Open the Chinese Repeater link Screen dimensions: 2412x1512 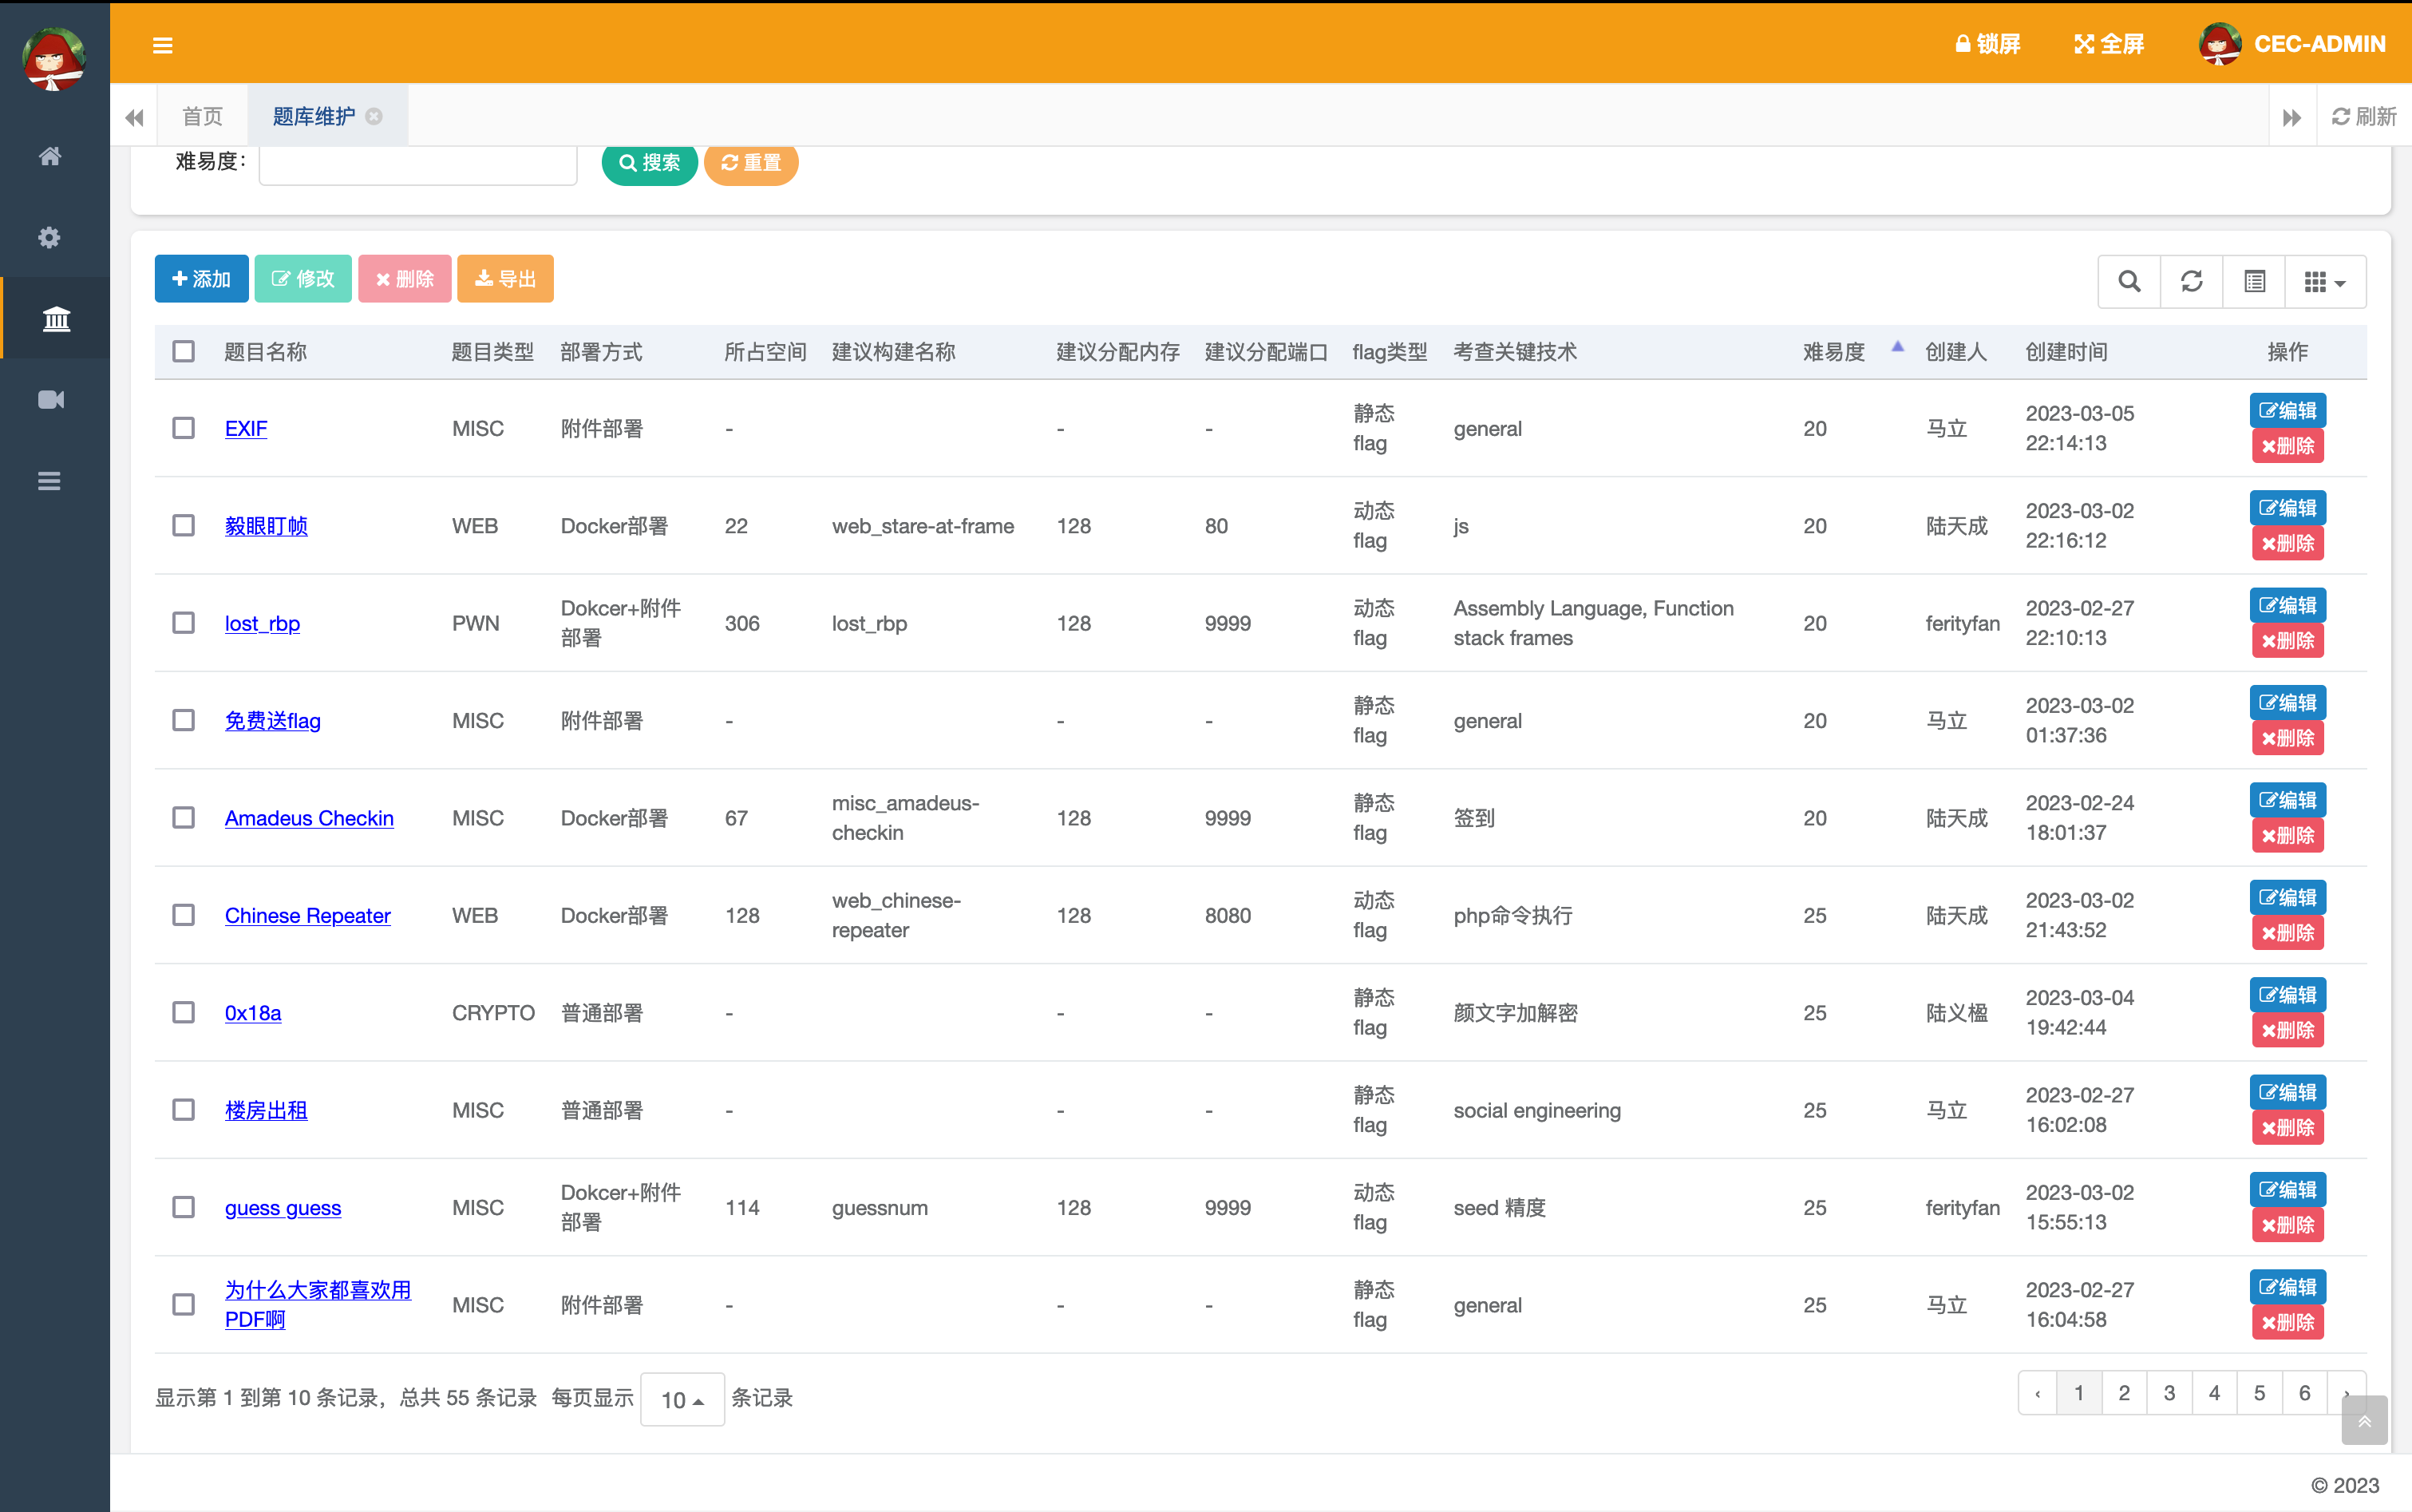[306, 915]
